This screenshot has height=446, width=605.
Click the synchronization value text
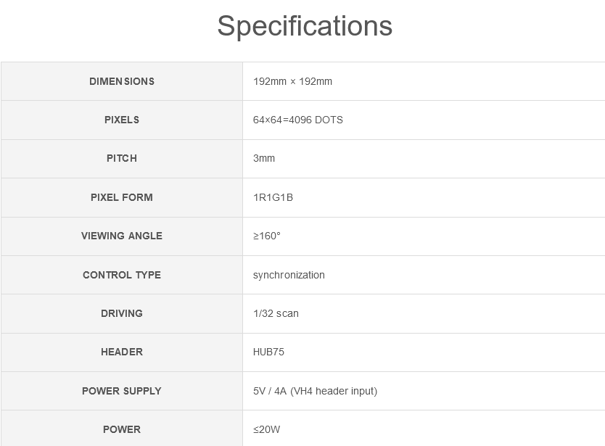point(289,275)
